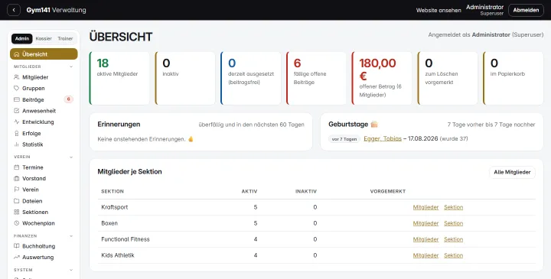Image resolution: width=551 pixels, height=279 pixels.
Task: Open Mitglieder link for Kids Athletik
Action: tap(425, 256)
